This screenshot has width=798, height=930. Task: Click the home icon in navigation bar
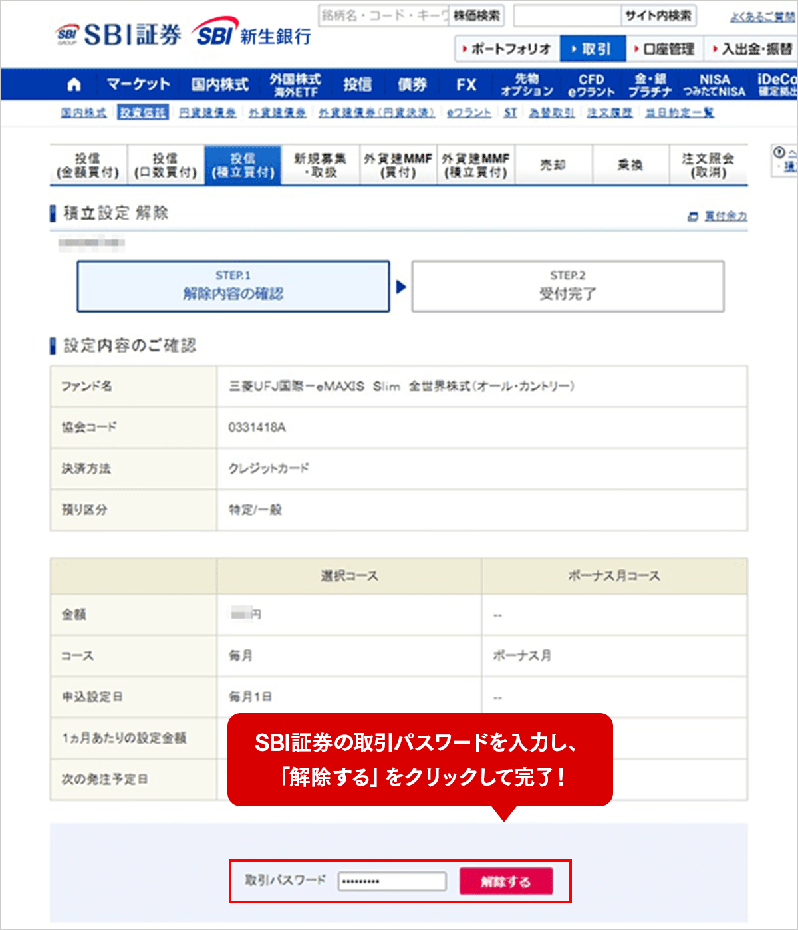point(74,84)
